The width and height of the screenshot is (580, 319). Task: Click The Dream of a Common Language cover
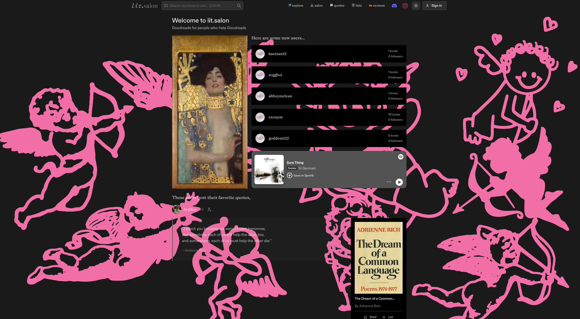tap(378, 258)
